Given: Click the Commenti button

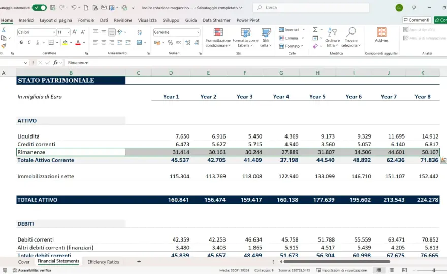Looking at the screenshot, I should [x=417, y=20].
